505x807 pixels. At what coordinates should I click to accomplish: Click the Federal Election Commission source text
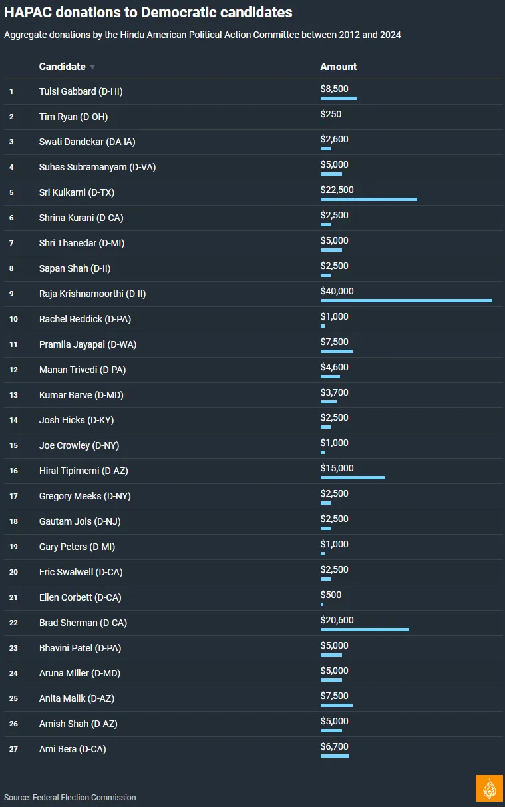tap(70, 797)
